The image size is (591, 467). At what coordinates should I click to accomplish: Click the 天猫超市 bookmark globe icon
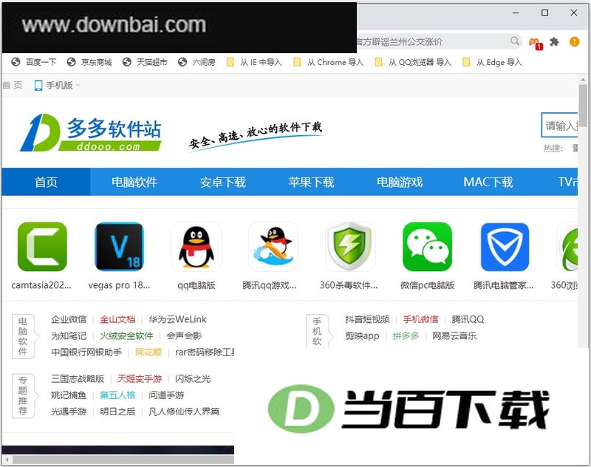(x=127, y=62)
